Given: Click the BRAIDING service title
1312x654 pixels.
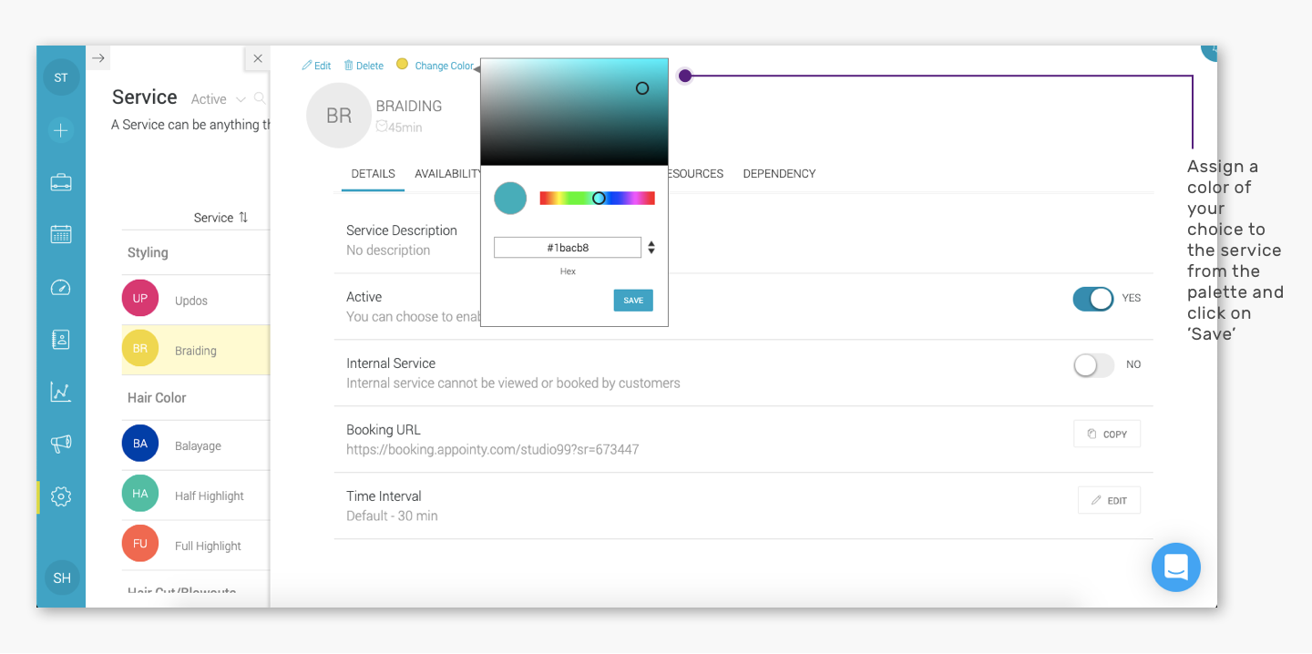Looking at the screenshot, I should pyautogui.click(x=409, y=106).
